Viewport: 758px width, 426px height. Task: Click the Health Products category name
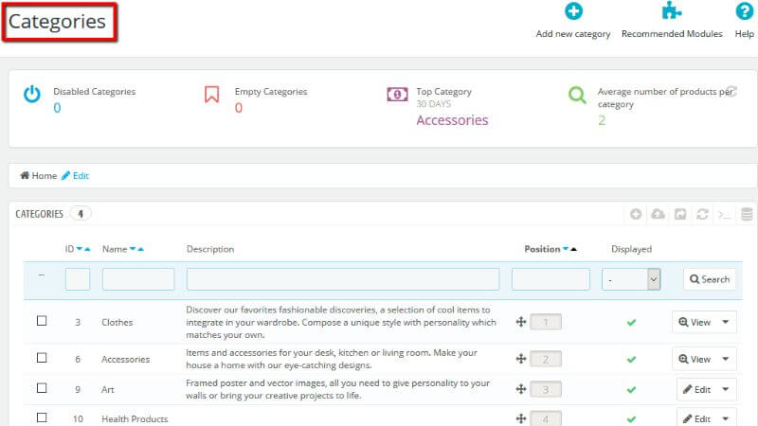(x=135, y=418)
